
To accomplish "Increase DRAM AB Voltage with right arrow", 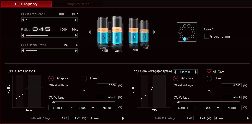I will pos(123,118).
